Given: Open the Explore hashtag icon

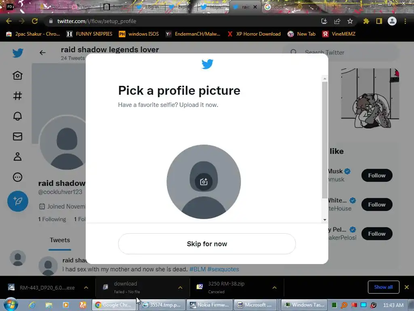Looking at the screenshot, I should tap(17, 96).
